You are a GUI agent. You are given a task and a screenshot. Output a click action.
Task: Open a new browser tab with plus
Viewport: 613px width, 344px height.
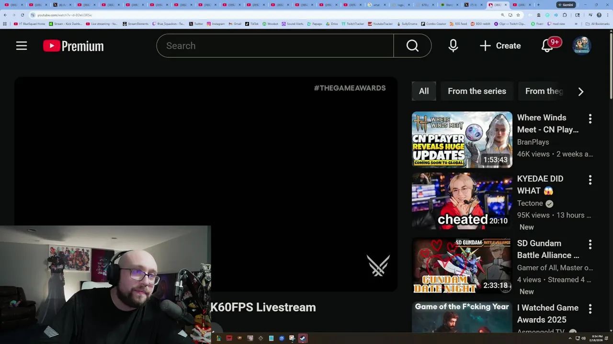[538, 5]
